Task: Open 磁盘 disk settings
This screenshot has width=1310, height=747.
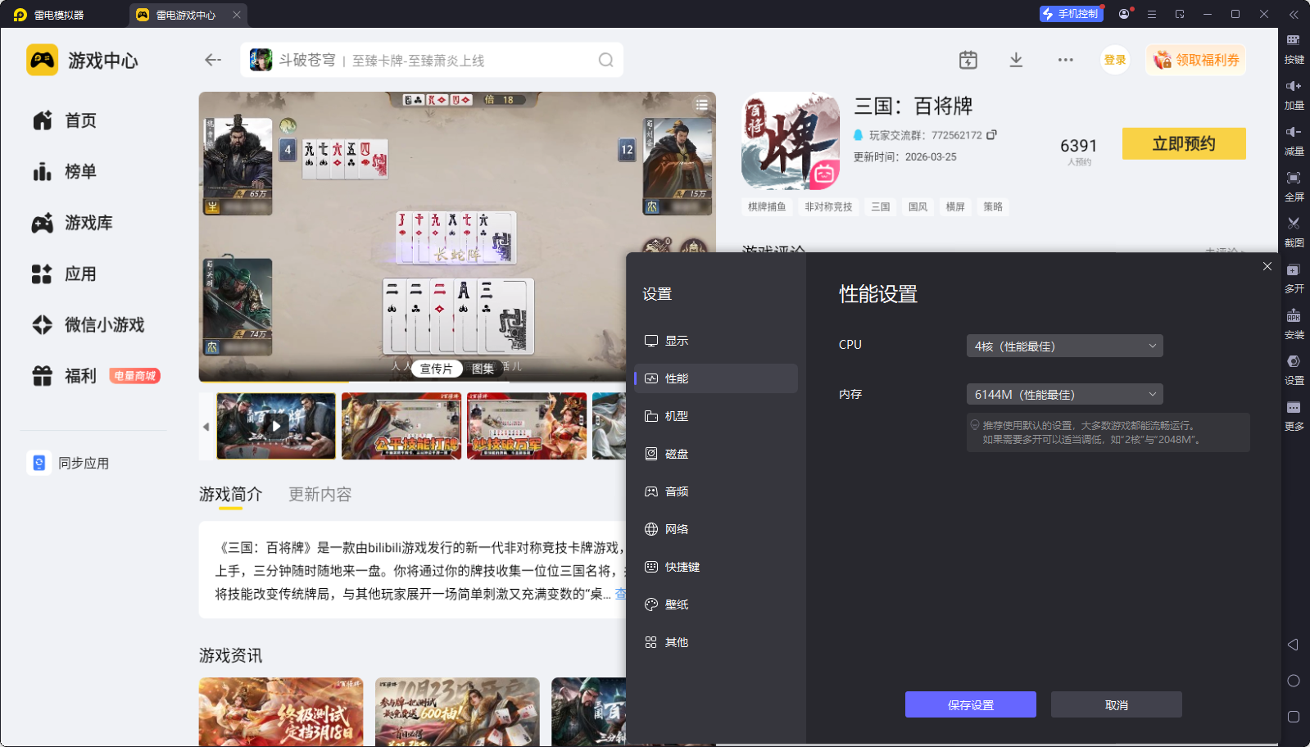Action: click(716, 454)
